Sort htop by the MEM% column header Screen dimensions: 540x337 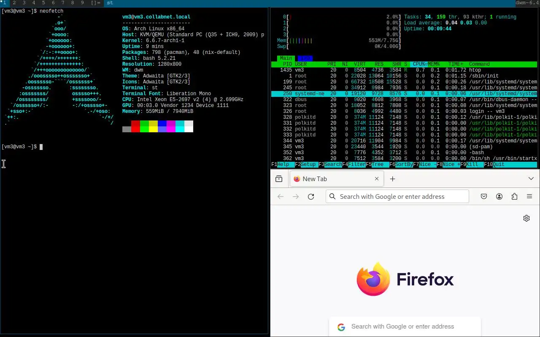point(434,64)
